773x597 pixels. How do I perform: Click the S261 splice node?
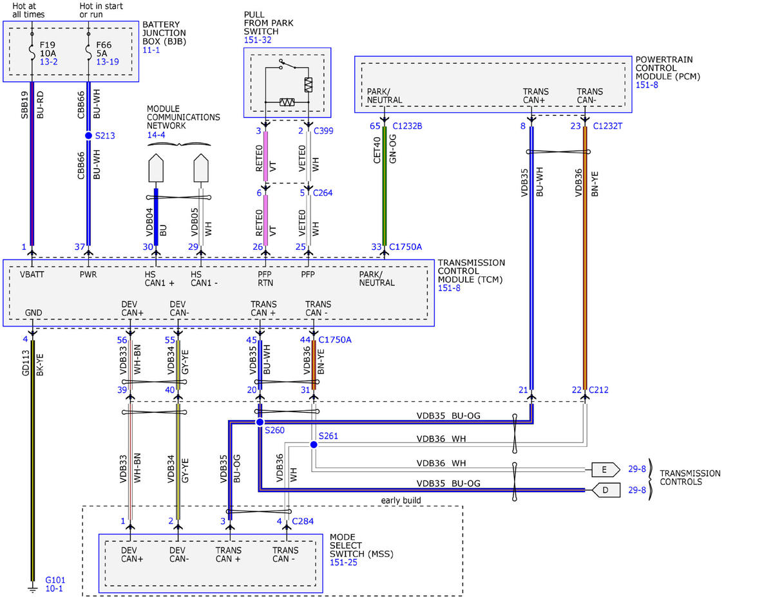(x=314, y=445)
